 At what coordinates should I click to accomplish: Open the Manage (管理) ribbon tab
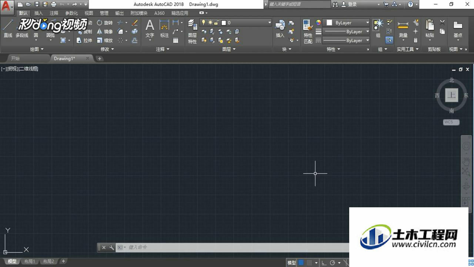104,13
